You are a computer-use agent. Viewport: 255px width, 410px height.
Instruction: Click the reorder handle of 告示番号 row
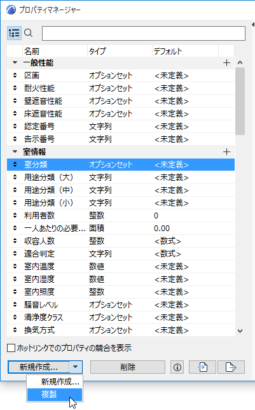pyautogui.click(x=15, y=139)
